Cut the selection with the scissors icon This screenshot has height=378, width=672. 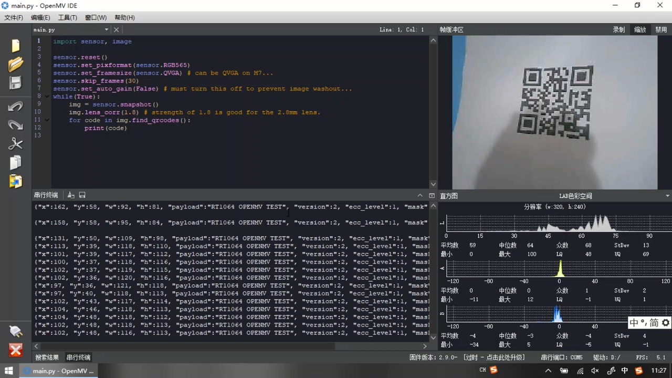tap(16, 143)
